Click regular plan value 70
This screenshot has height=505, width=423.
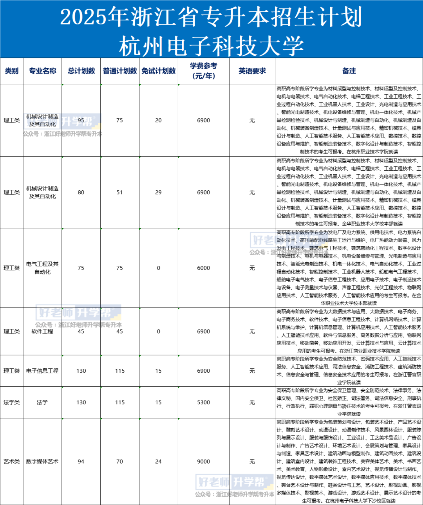point(120,462)
